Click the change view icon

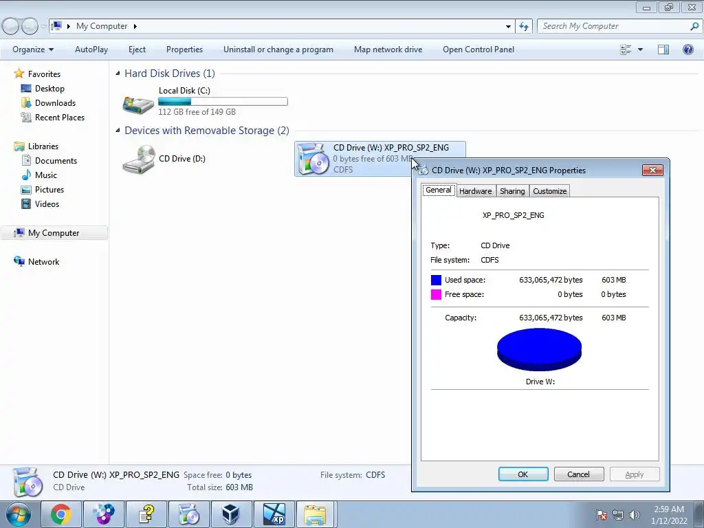(626, 49)
